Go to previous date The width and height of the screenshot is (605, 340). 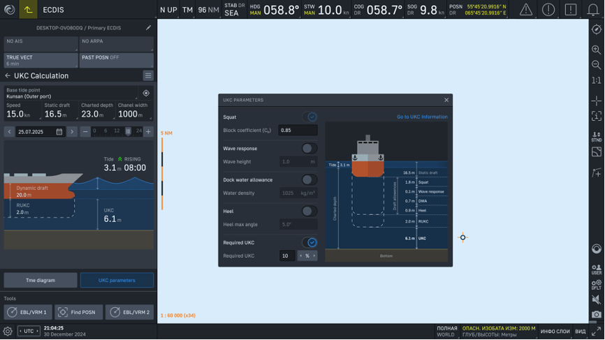tap(10, 131)
